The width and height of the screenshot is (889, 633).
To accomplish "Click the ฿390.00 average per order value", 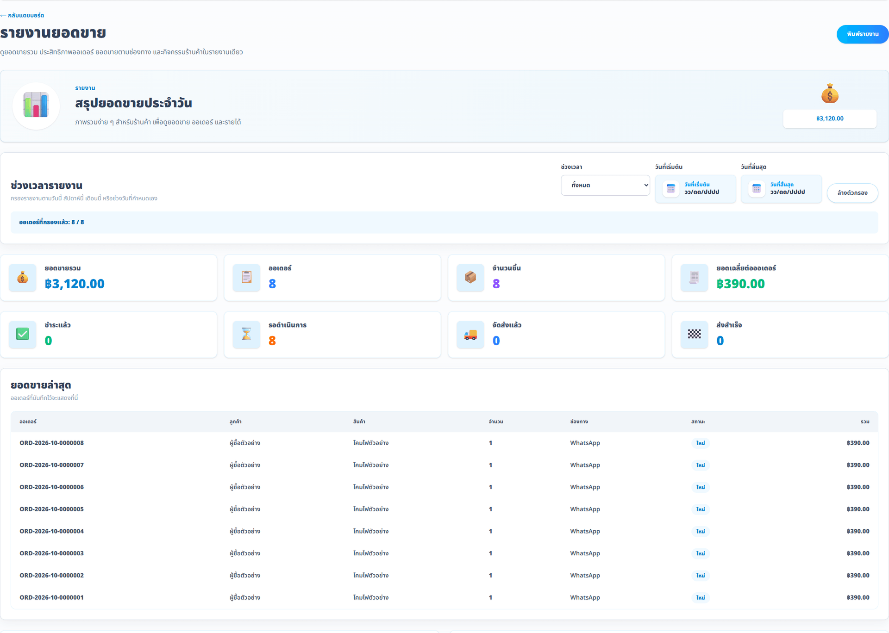I will [740, 284].
